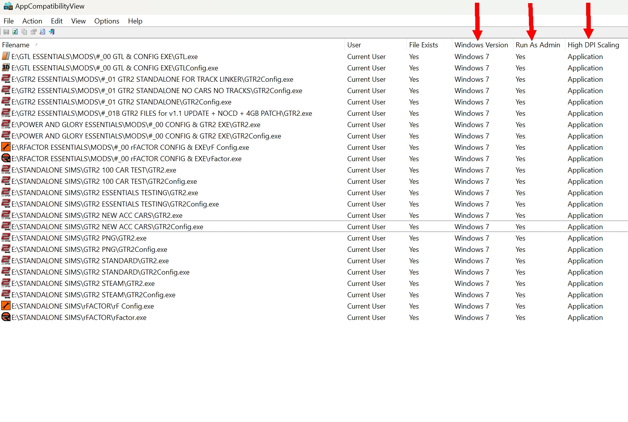Sort by the Filename column header
The width and height of the screenshot is (628, 422).
[172, 45]
